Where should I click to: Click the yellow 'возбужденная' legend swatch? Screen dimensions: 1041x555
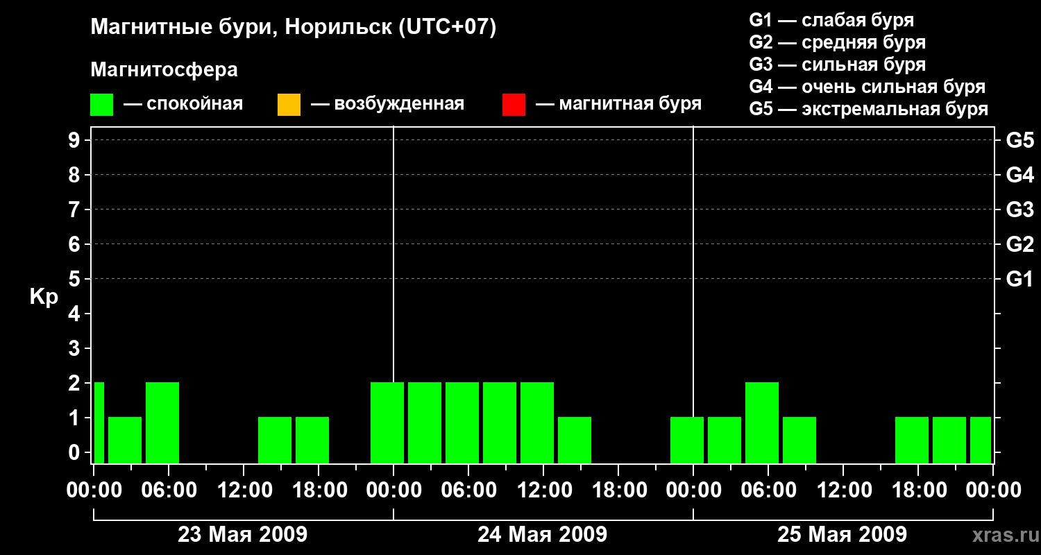[x=289, y=105]
